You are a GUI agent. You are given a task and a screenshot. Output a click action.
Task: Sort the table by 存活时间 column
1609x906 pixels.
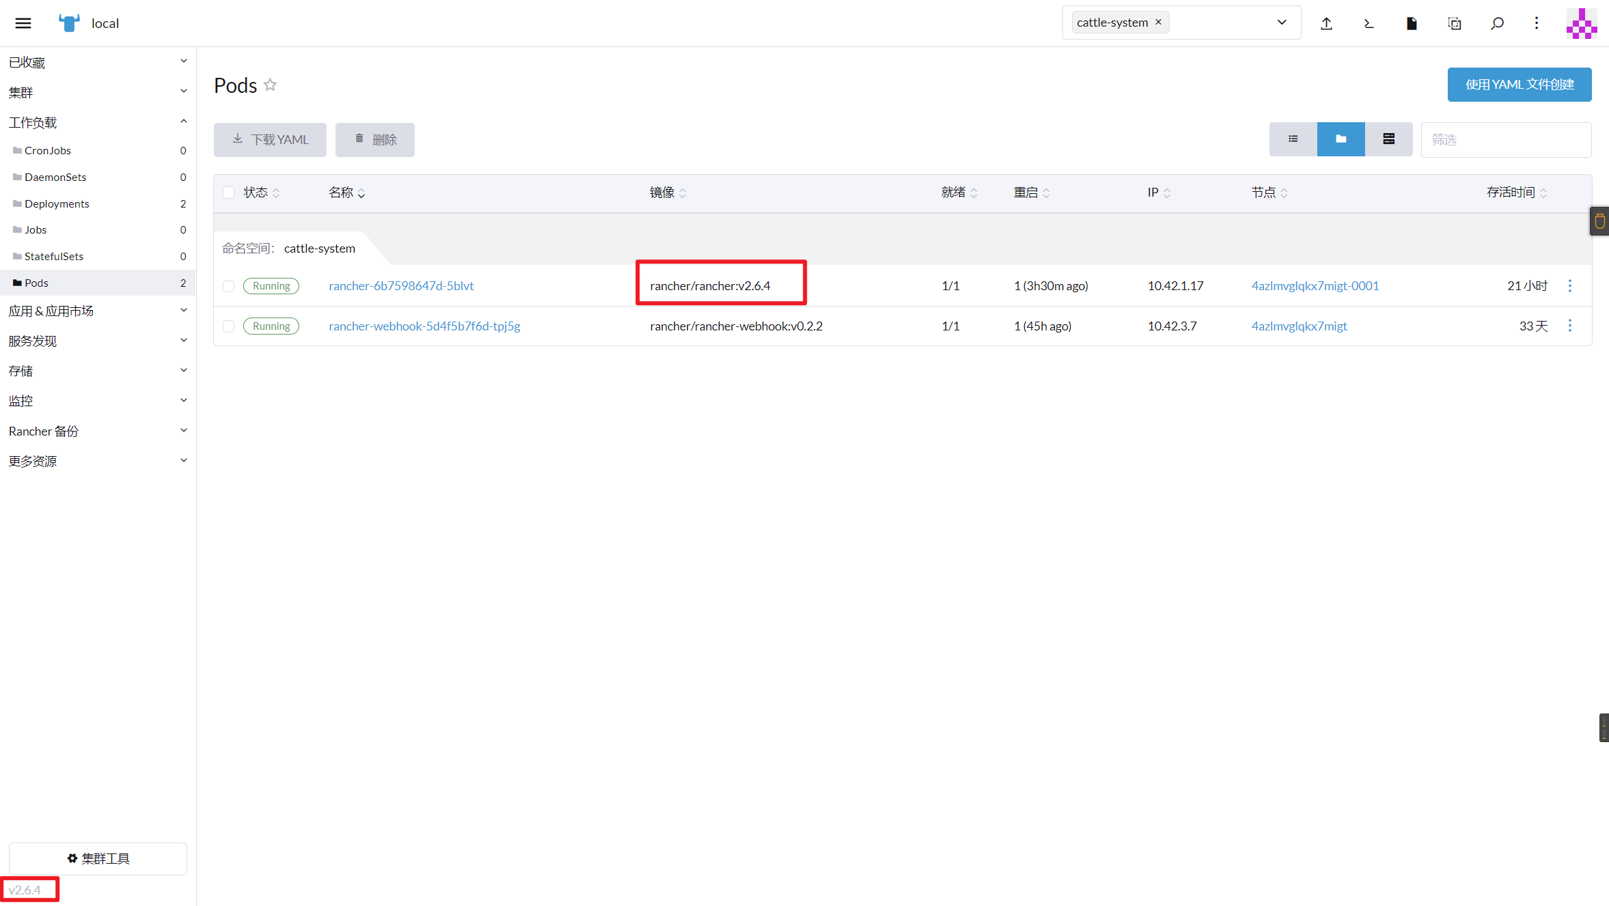1517,193
